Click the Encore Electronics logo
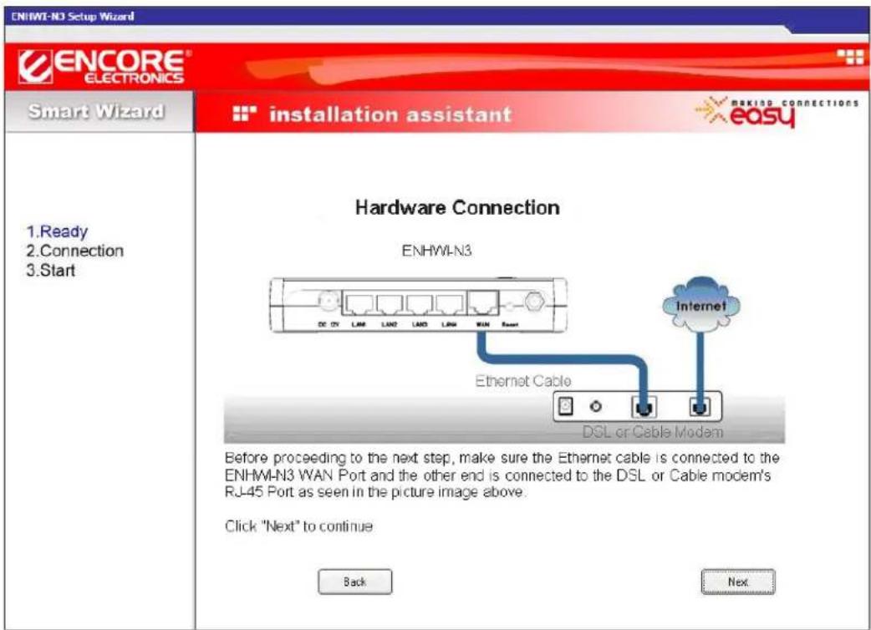The image size is (871, 630). pyautogui.click(x=104, y=66)
